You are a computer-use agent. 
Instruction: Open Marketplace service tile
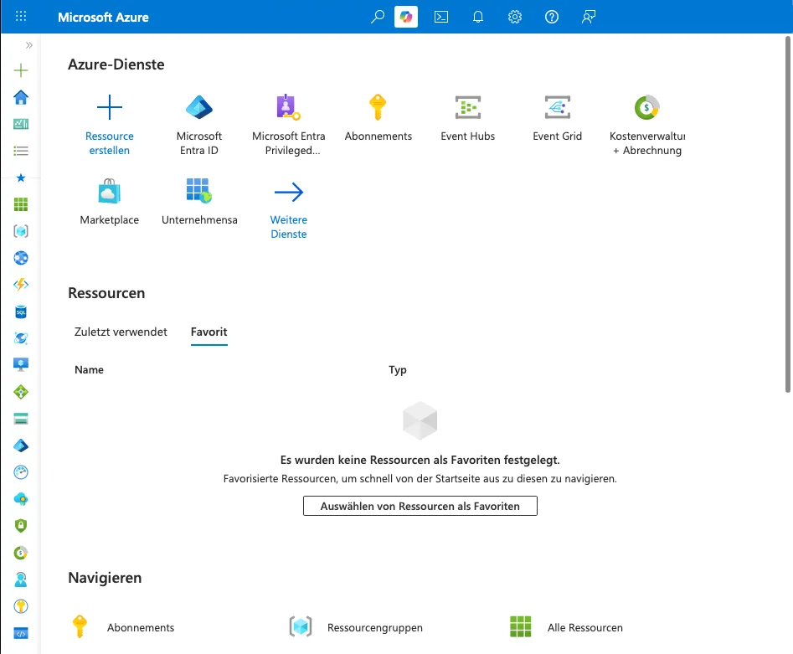109,201
